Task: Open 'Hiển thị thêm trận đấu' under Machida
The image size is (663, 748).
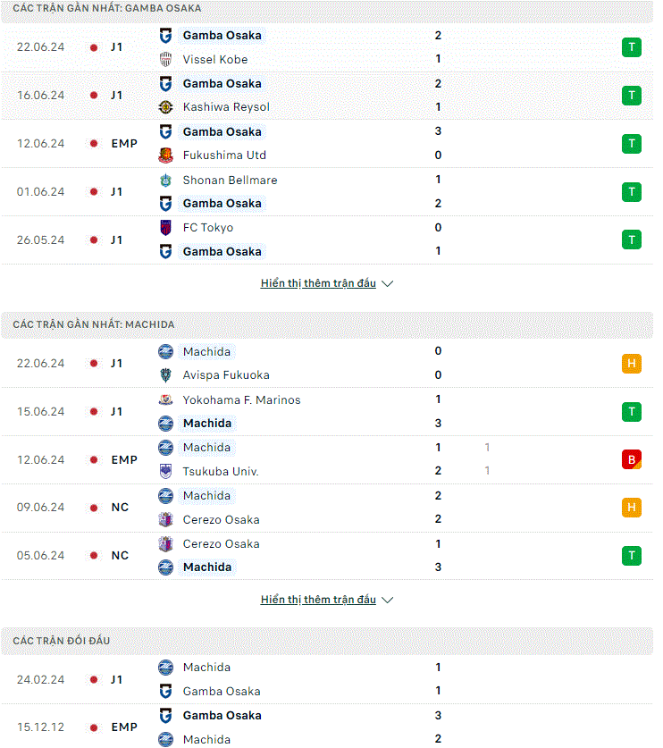Action: (318, 600)
